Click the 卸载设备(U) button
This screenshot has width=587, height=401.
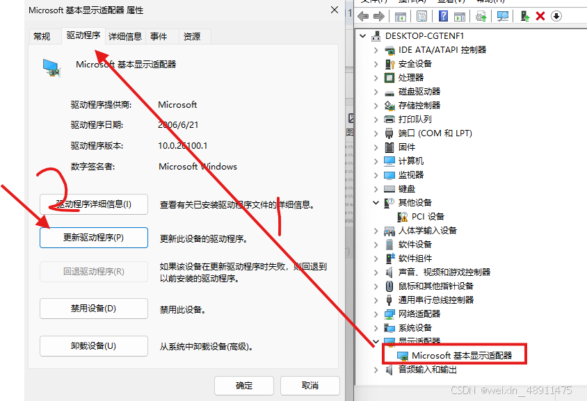(x=94, y=346)
